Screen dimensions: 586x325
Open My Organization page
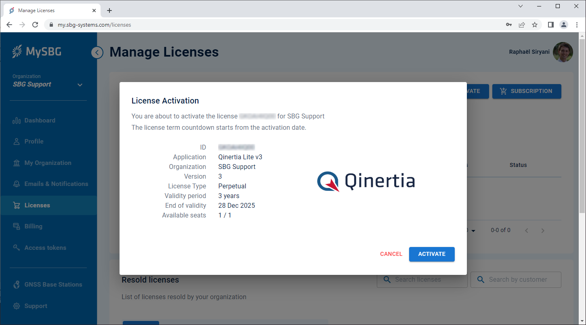(48, 163)
